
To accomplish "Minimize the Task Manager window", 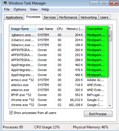I will point(94,3).
